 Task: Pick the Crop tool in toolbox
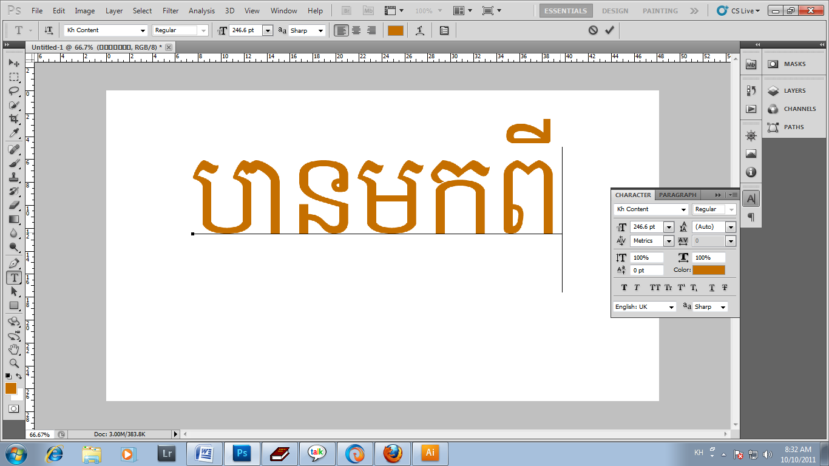pyautogui.click(x=13, y=119)
